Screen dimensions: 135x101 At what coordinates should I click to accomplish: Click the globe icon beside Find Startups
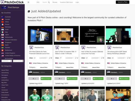point(4,7)
